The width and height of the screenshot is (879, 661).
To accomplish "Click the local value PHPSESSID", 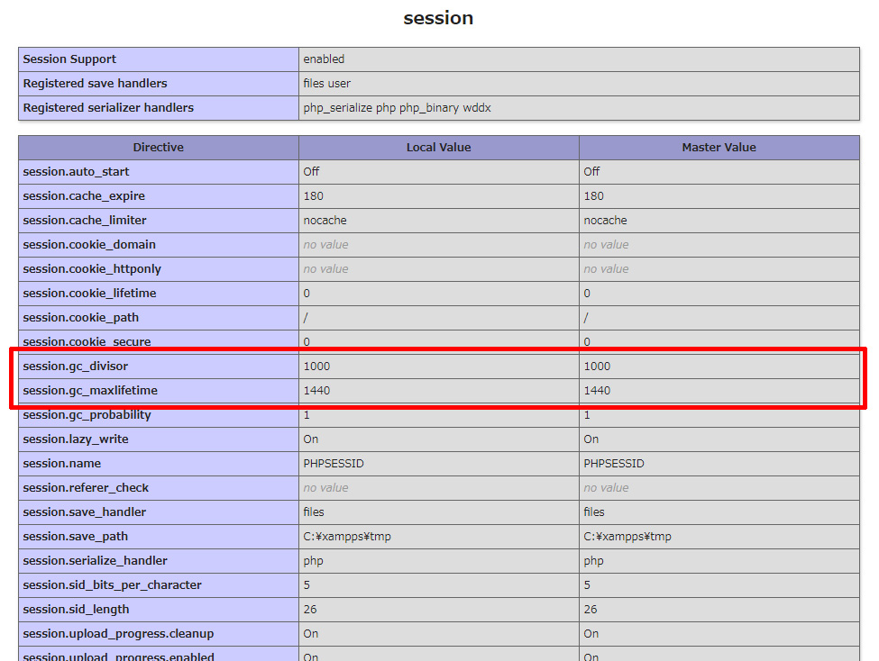I will [334, 464].
